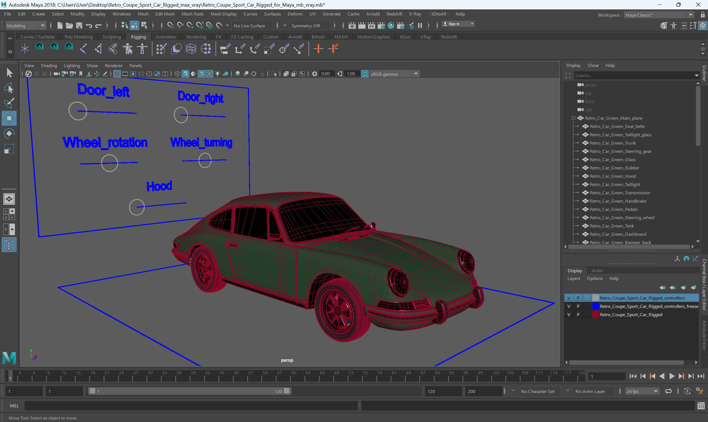708x422 pixels.
Task: Select Retro_Car_Green_Hood in the Outliner
Action: 613,176
